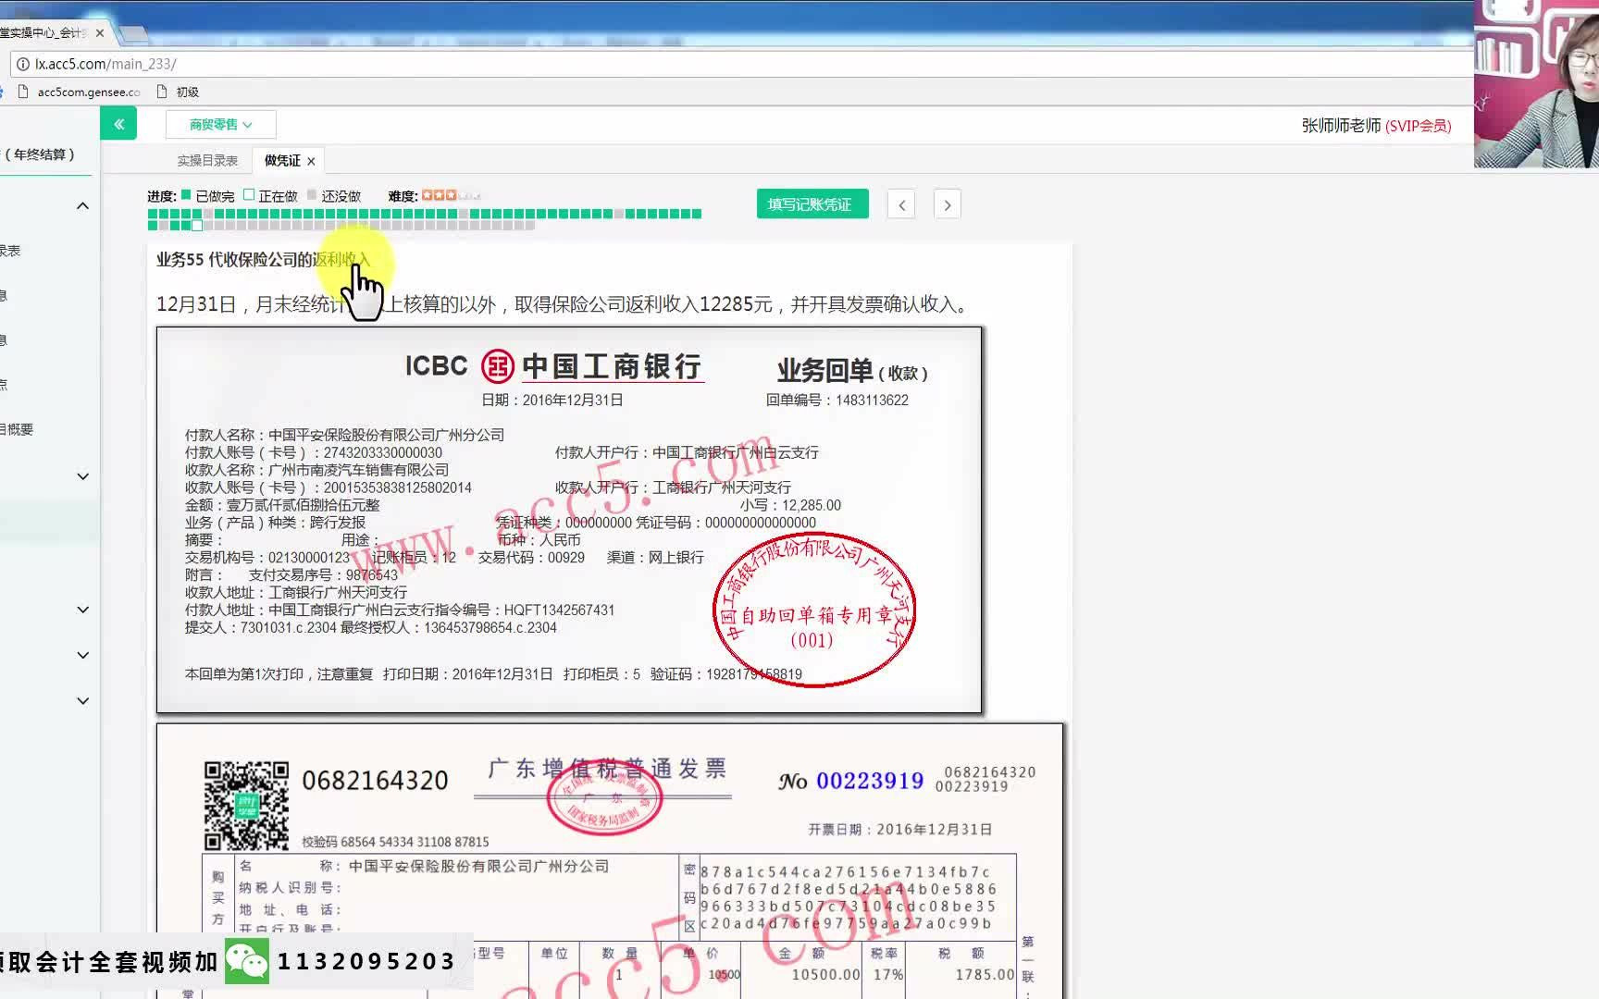The height and width of the screenshot is (999, 1599).
Task: Click the 张师师老师 user name
Action: pyautogui.click(x=1341, y=126)
